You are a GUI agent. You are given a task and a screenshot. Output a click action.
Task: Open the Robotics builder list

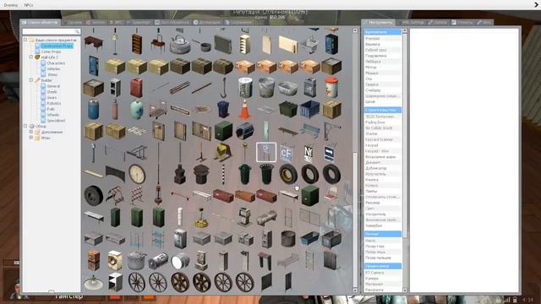pos(54,103)
